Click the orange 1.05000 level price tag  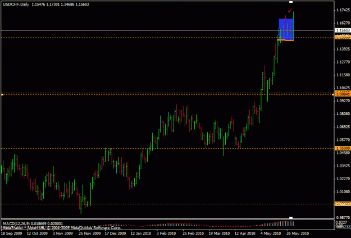(x=343, y=148)
